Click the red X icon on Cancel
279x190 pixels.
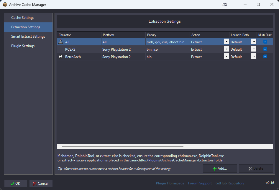click(x=35, y=184)
